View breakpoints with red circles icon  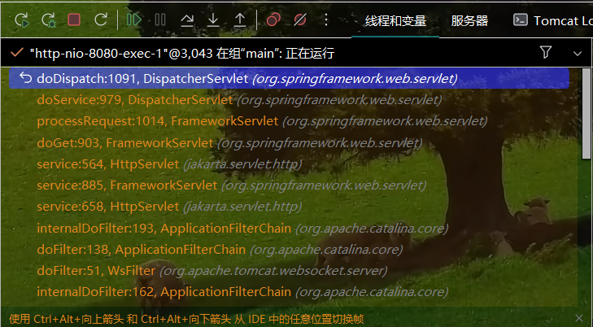coord(273,20)
